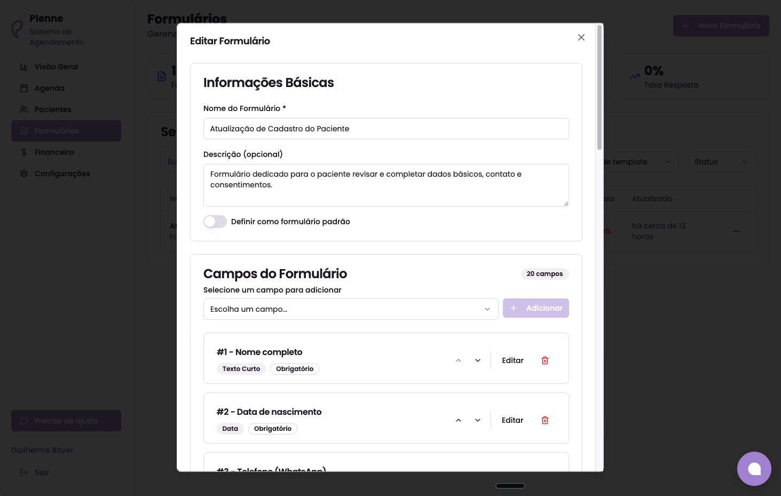Click Editar for Nome completo field
This screenshot has height=496, width=781.
tap(512, 360)
